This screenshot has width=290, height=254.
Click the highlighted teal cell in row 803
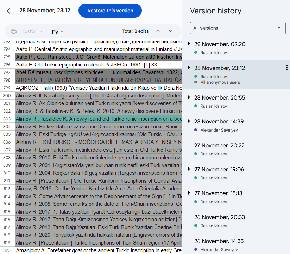pyautogui.click(x=98, y=119)
